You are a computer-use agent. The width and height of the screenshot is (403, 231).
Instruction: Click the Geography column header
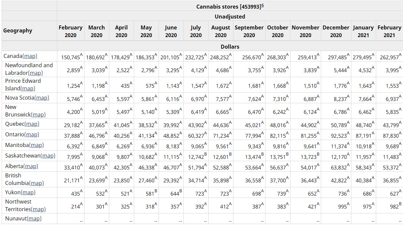(x=18, y=31)
